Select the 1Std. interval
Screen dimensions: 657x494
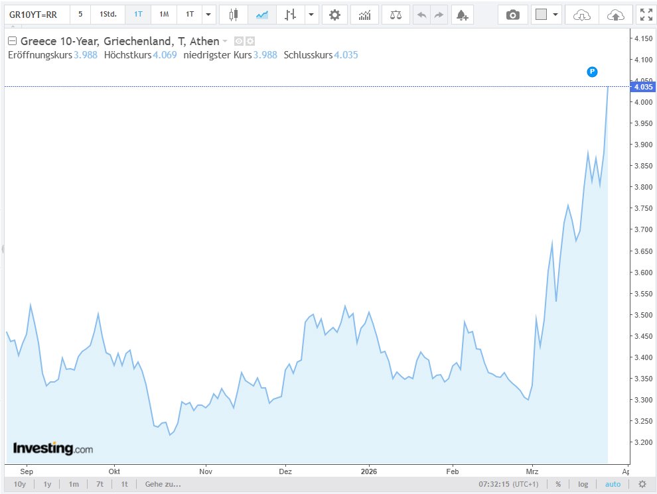(x=108, y=15)
